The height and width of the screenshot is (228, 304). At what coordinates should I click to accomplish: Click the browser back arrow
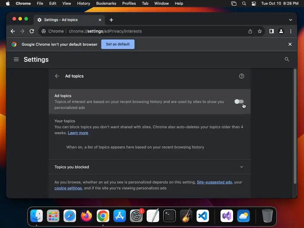[13, 31]
